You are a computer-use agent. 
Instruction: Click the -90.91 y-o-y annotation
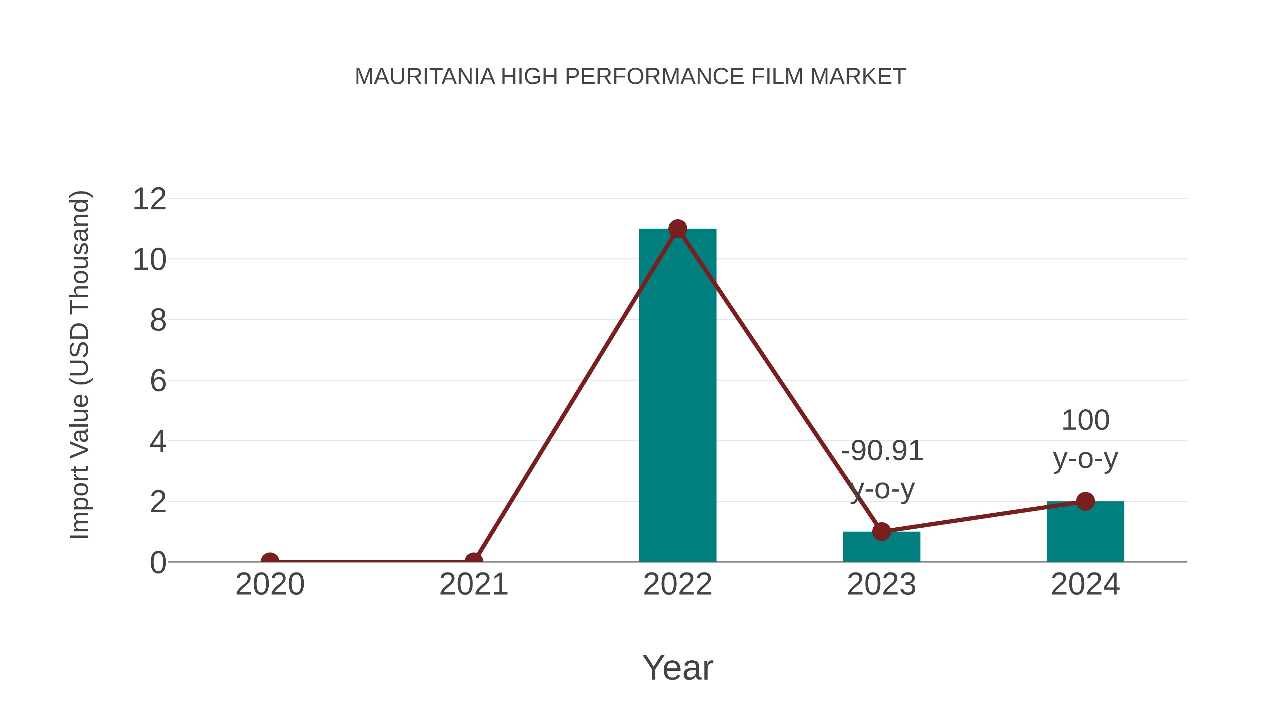882,470
